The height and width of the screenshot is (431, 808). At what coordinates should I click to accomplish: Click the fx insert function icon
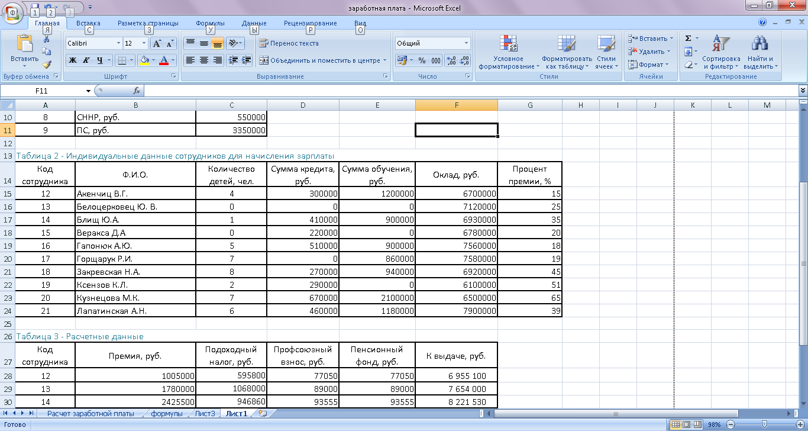[137, 91]
